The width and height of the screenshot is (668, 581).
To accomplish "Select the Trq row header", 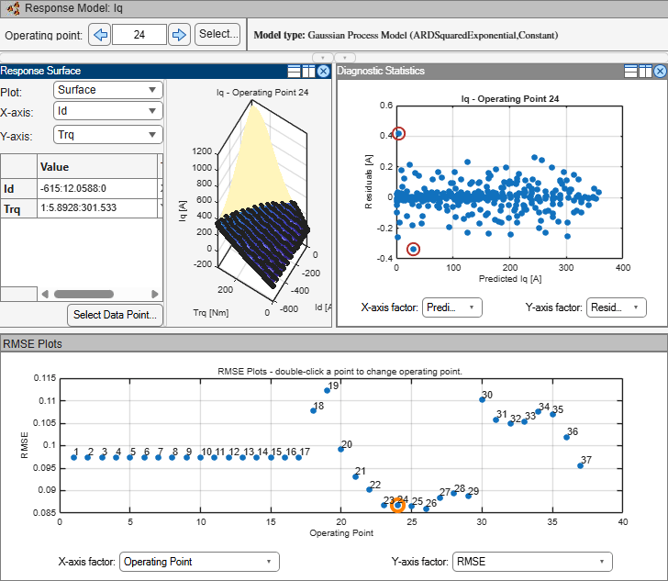I will 18,209.
